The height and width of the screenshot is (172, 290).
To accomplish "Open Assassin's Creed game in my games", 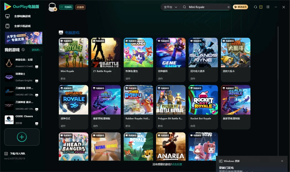I will click(21, 63).
